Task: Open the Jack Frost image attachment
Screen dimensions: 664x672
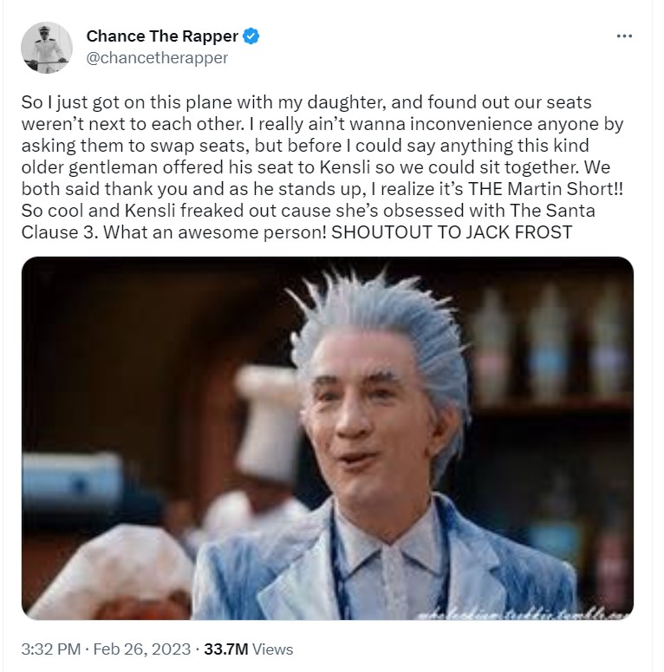Action: pyautogui.click(x=328, y=438)
